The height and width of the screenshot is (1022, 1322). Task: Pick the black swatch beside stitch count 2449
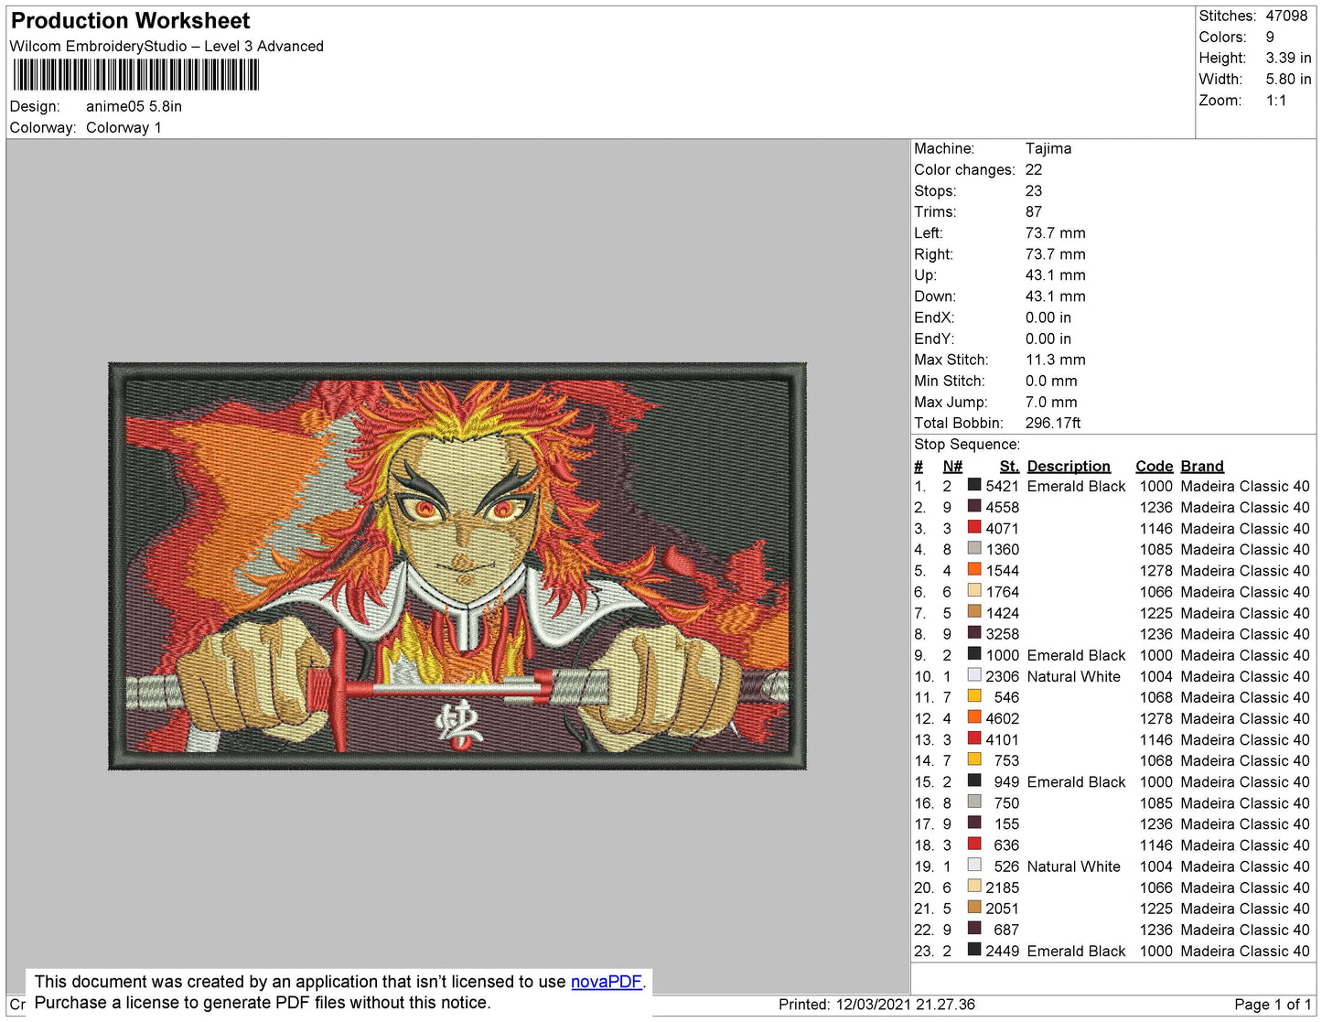click(x=974, y=951)
